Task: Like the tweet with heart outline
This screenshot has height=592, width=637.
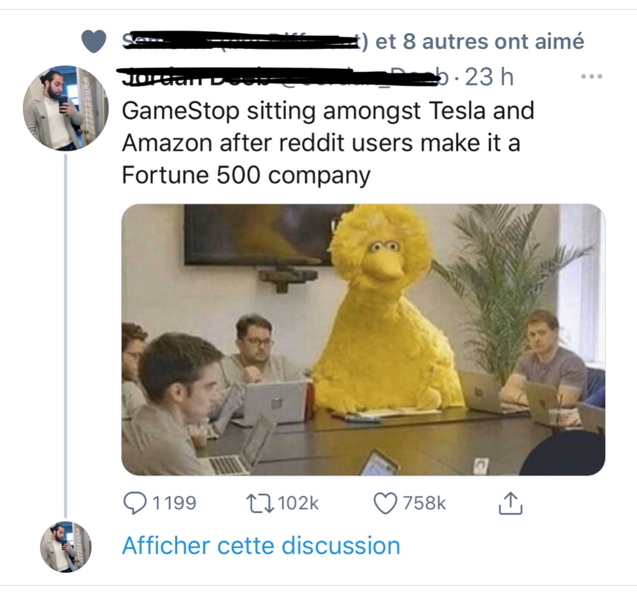Action: pyautogui.click(x=385, y=503)
